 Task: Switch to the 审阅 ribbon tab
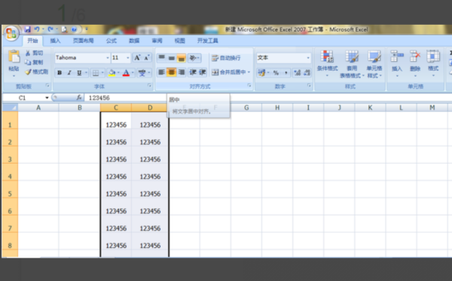click(x=157, y=41)
